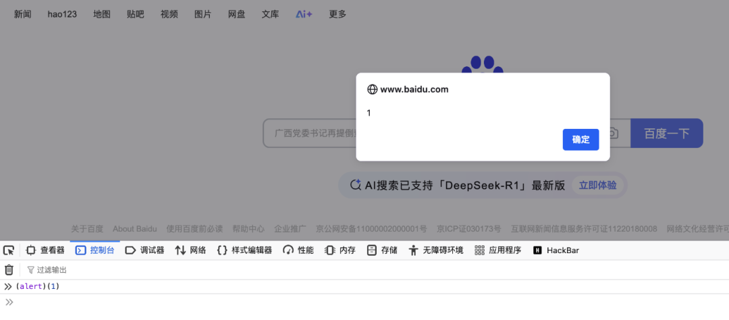This screenshot has width=729, height=320.
Task: Open the 关于百度 footer link
Action: pos(87,229)
